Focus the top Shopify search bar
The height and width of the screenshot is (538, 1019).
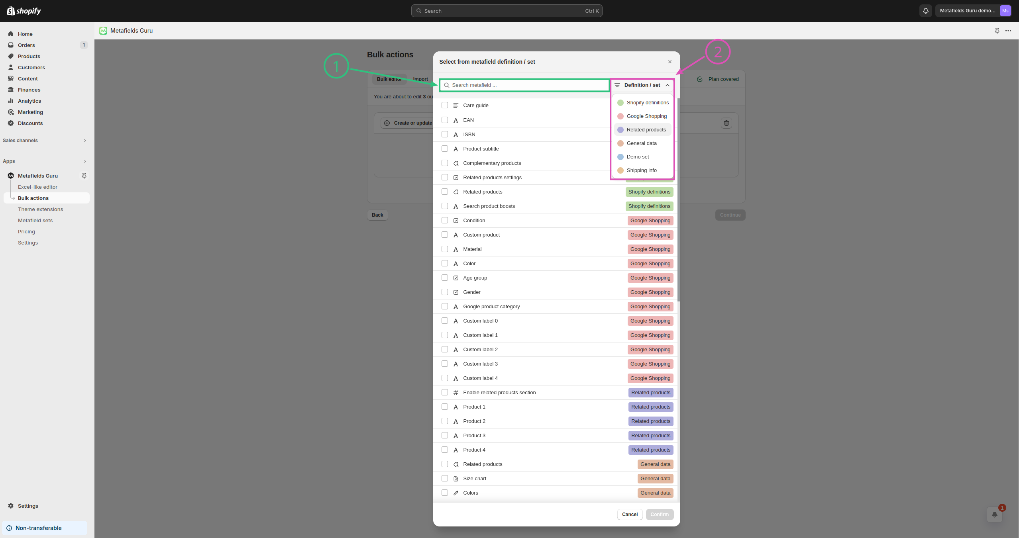coord(507,11)
